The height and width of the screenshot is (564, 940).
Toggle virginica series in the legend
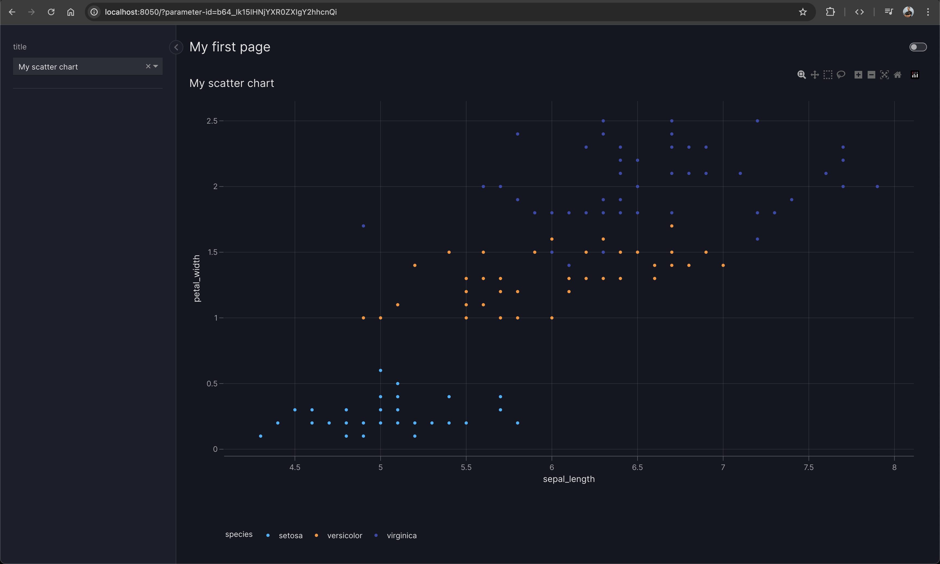tap(396, 535)
